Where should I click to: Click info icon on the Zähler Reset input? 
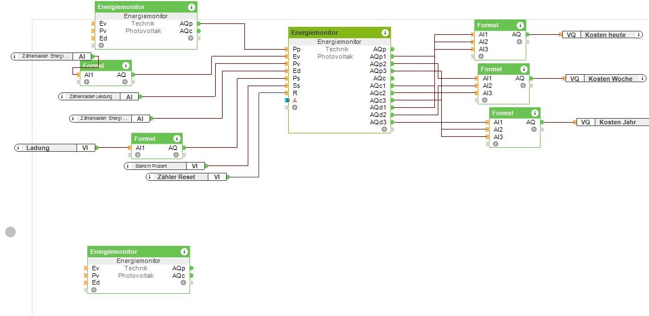(x=150, y=177)
